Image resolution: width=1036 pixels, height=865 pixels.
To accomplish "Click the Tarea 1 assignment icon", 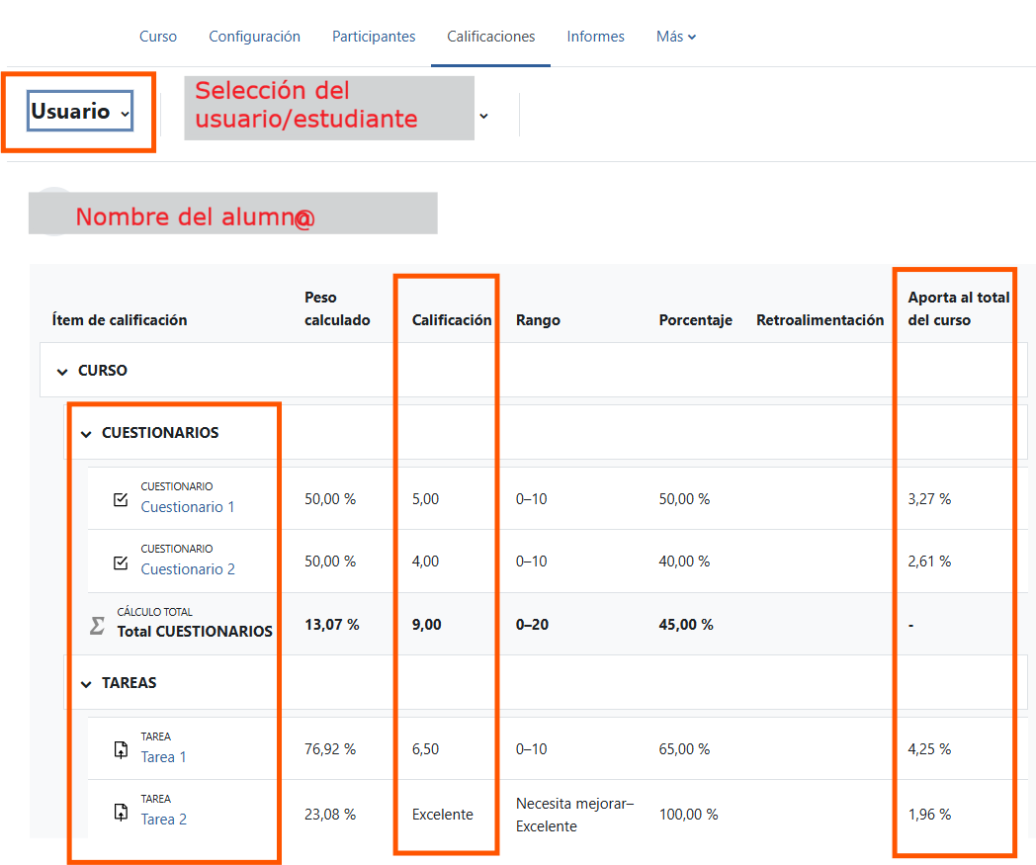I will [121, 749].
